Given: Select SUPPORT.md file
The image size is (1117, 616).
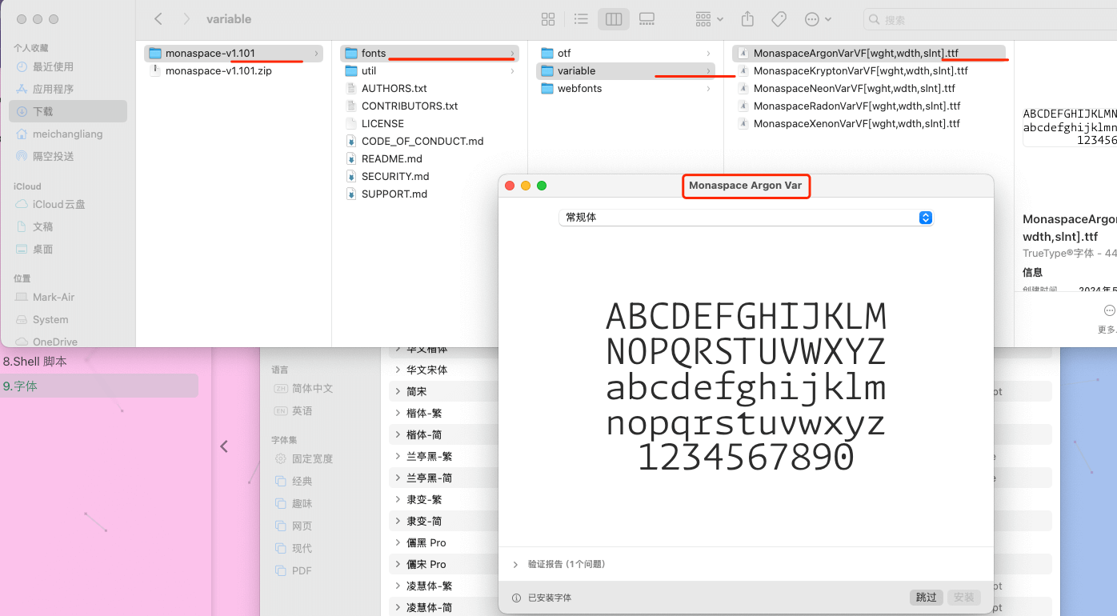Looking at the screenshot, I should click(430, 194).
